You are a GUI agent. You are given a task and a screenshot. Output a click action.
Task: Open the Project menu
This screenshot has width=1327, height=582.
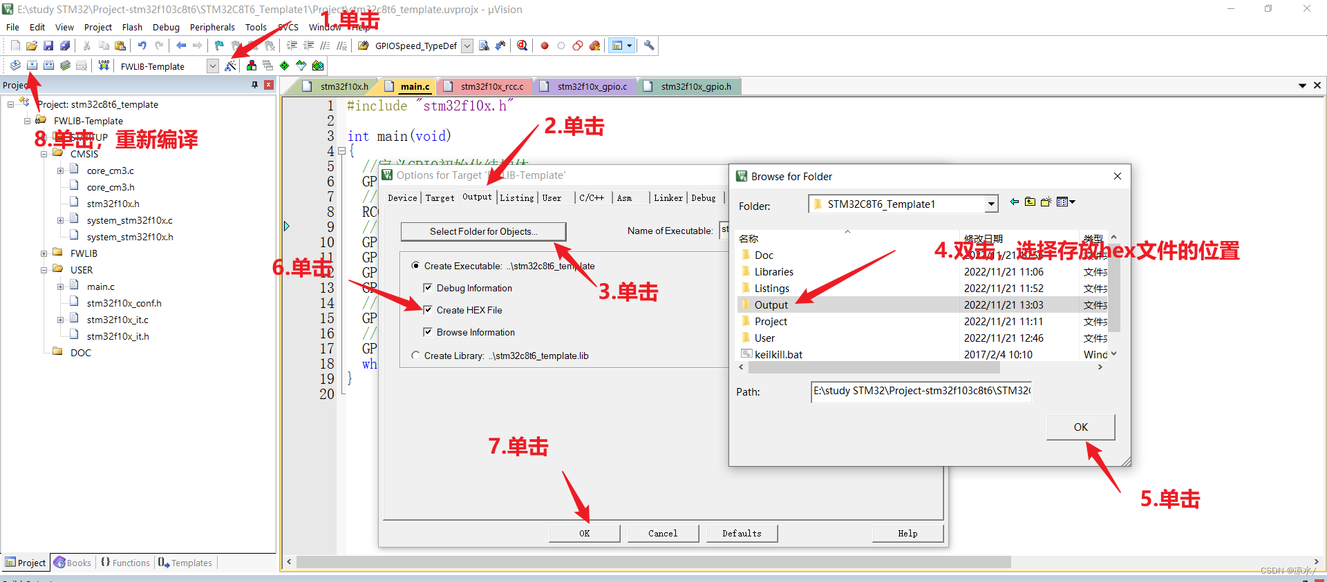[98, 27]
